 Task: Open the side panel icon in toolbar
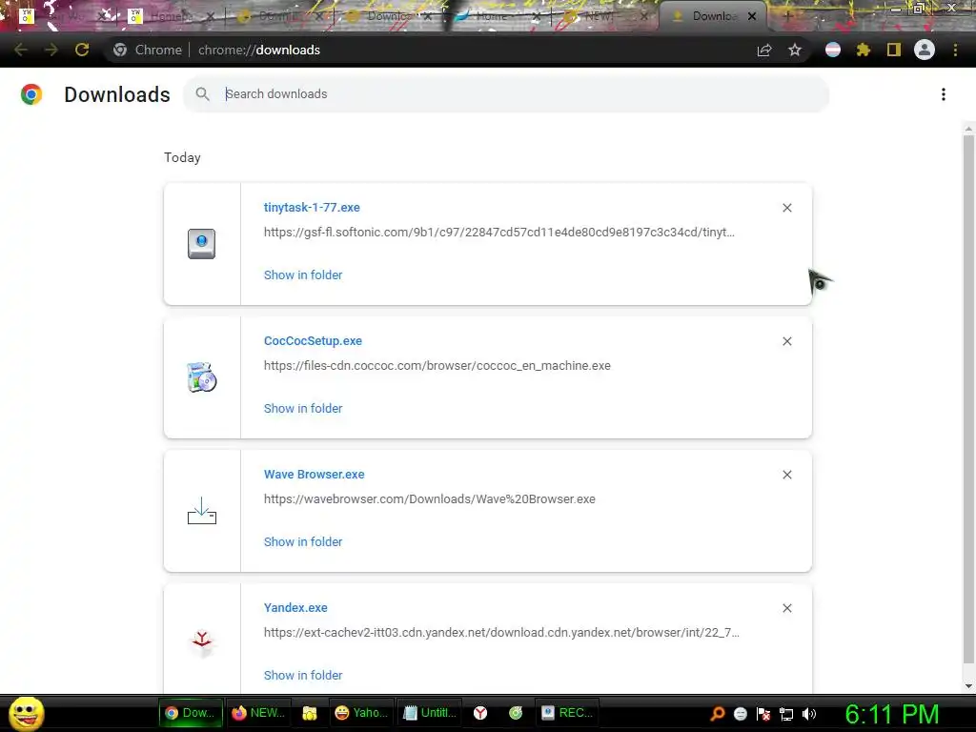coord(894,50)
